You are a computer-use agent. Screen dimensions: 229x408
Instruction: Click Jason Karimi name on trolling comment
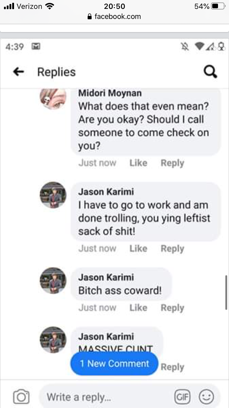click(x=106, y=191)
